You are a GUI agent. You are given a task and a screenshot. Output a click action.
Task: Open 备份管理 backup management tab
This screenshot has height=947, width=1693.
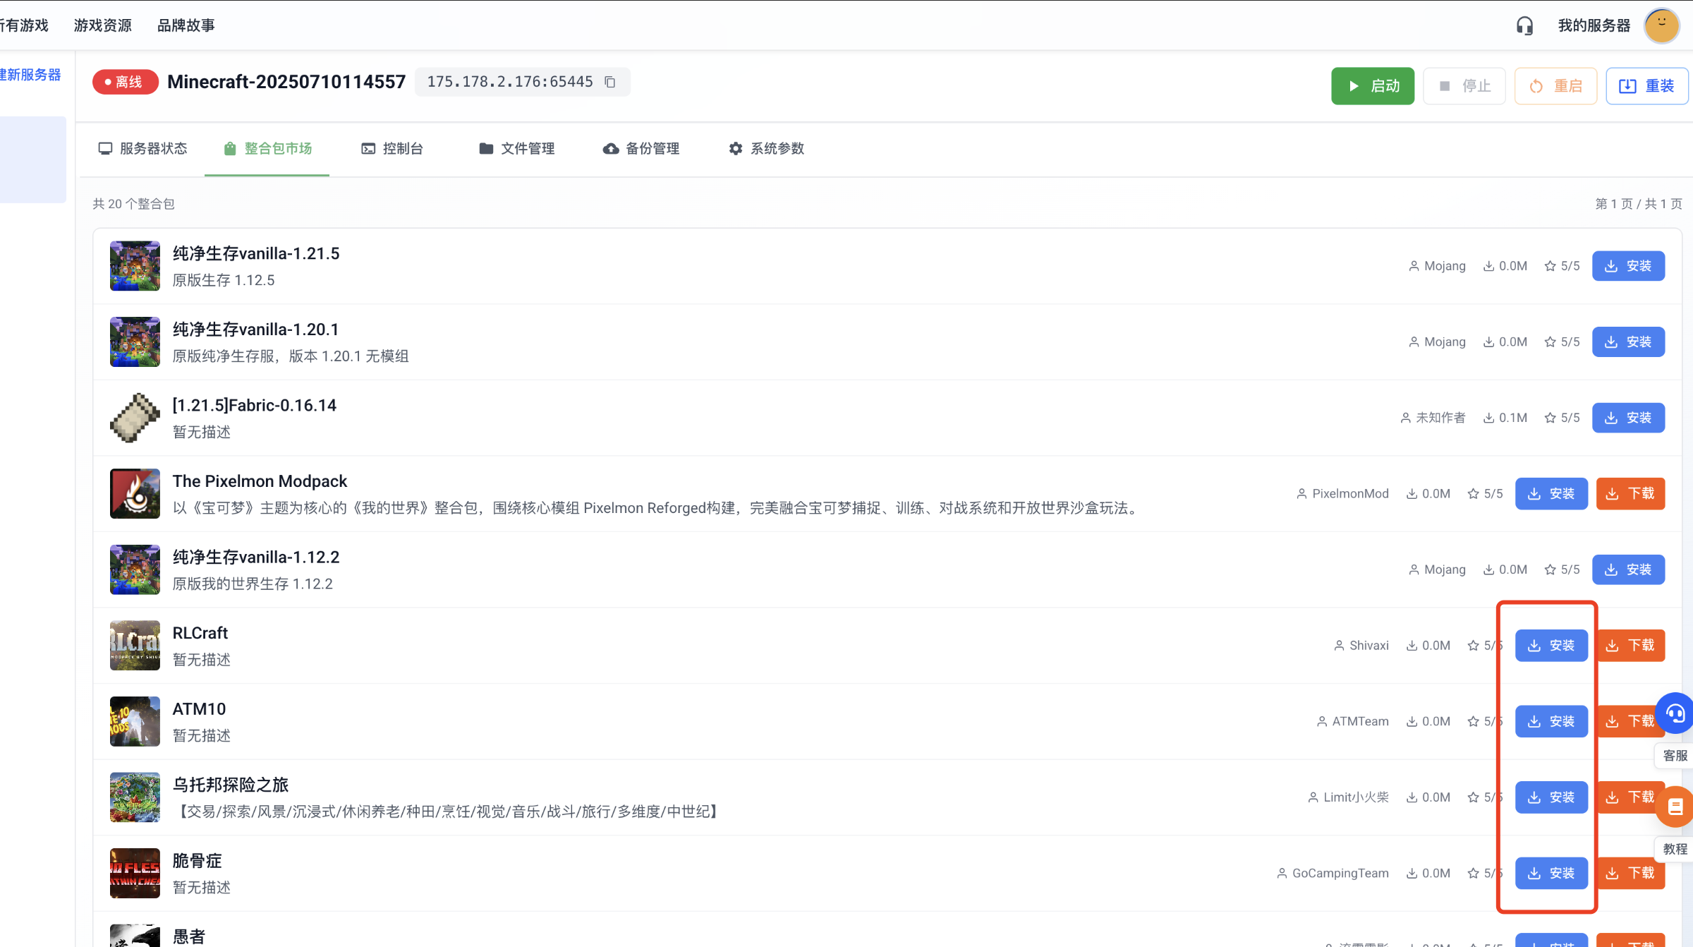(641, 148)
